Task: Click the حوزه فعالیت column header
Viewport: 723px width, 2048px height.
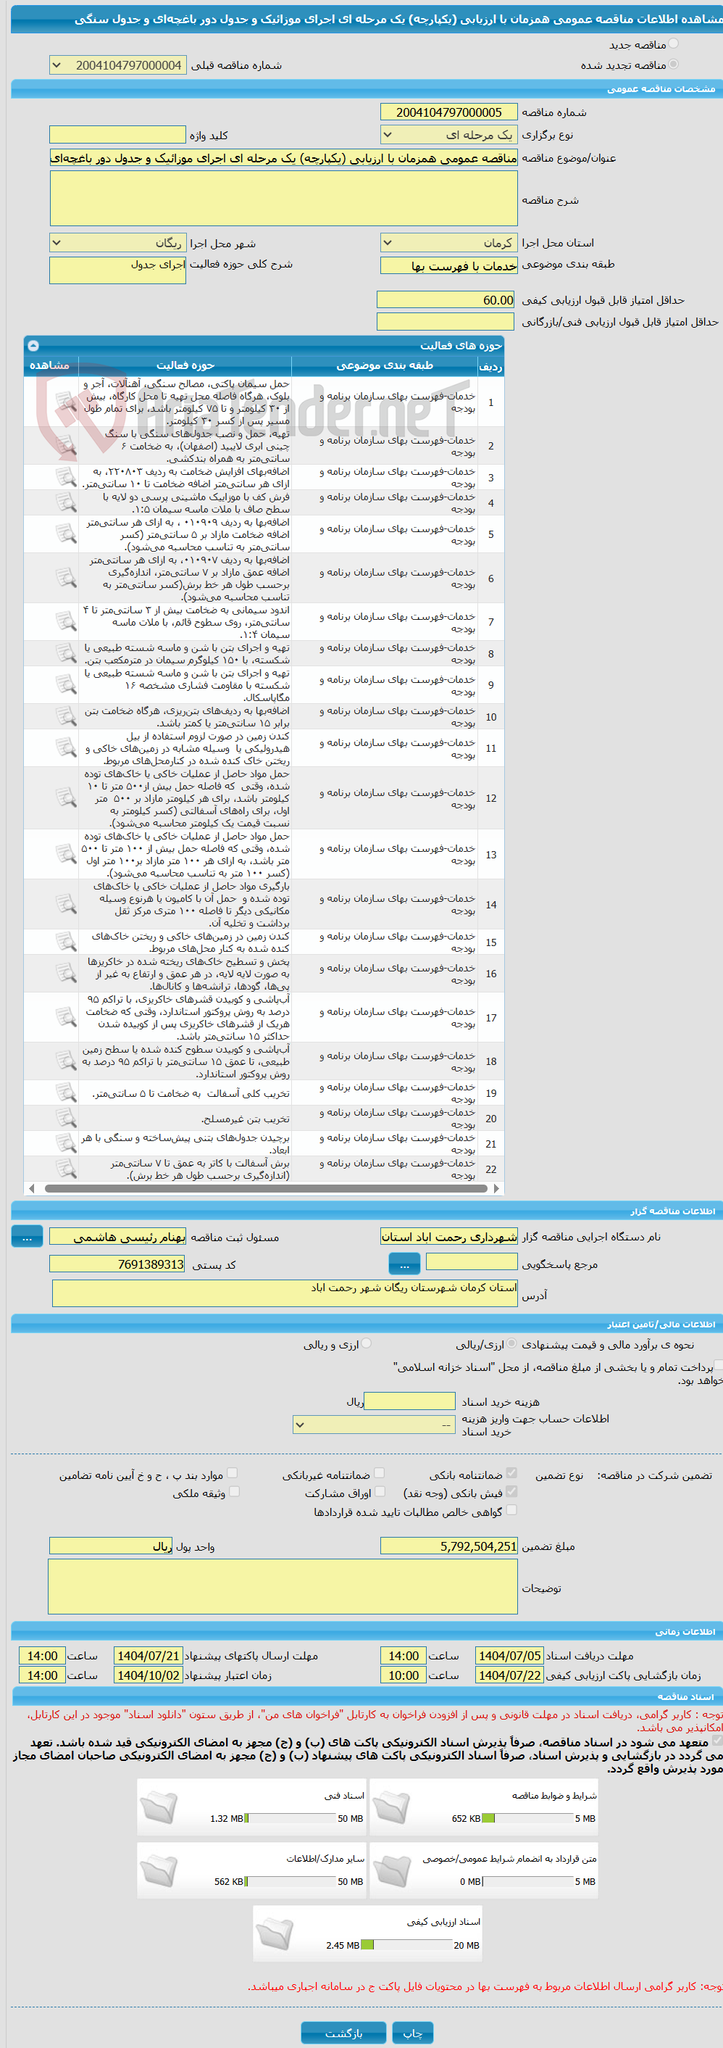Action: coord(185,365)
